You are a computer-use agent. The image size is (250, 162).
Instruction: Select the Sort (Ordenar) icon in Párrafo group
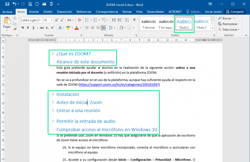[x=127, y=20]
